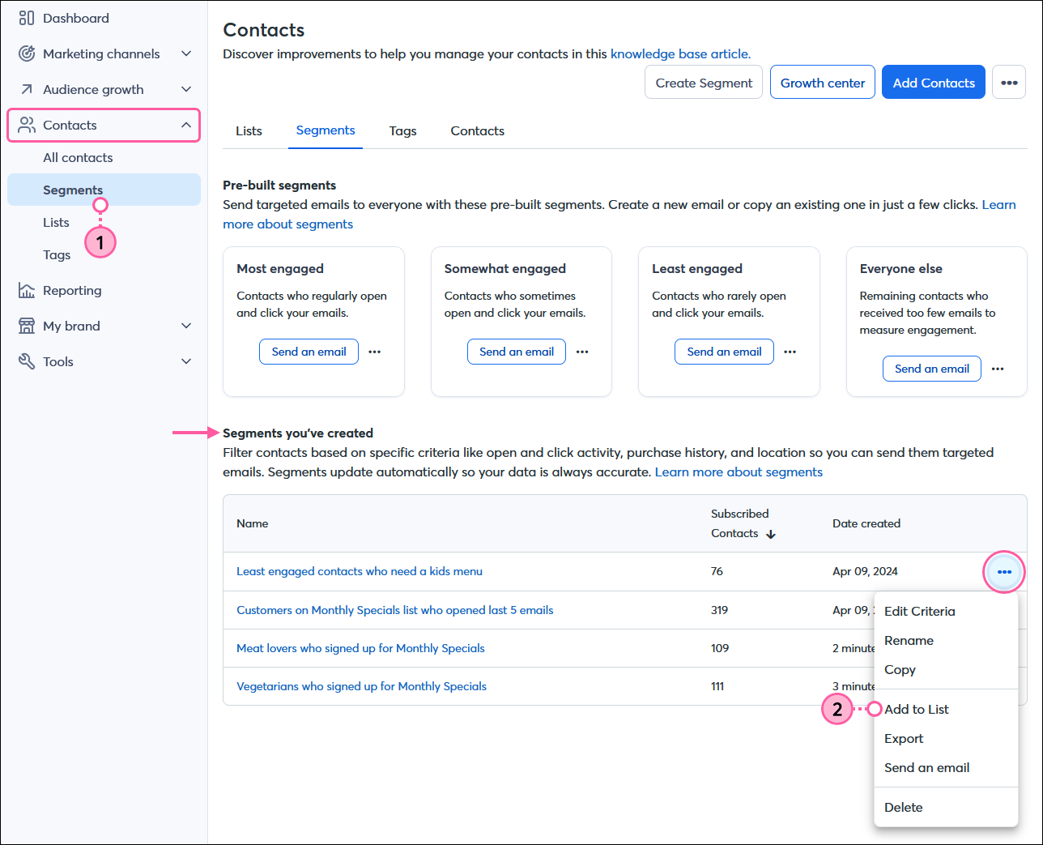Image resolution: width=1043 pixels, height=845 pixels.
Task: Open the ellipsis menu on Least engaged card
Action: point(790,352)
